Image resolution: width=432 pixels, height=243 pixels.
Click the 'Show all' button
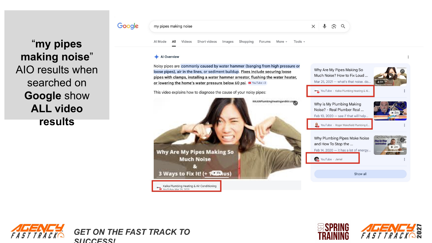(360, 174)
